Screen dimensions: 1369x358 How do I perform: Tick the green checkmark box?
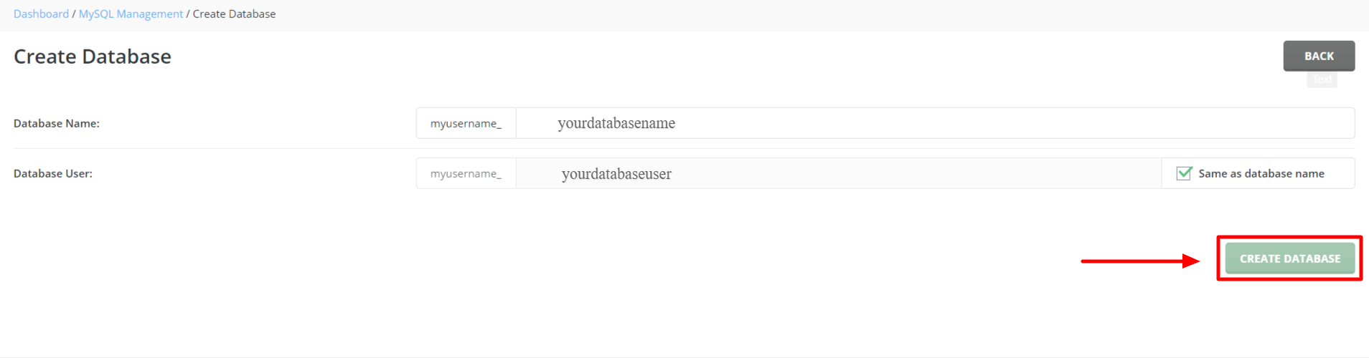point(1184,173)
